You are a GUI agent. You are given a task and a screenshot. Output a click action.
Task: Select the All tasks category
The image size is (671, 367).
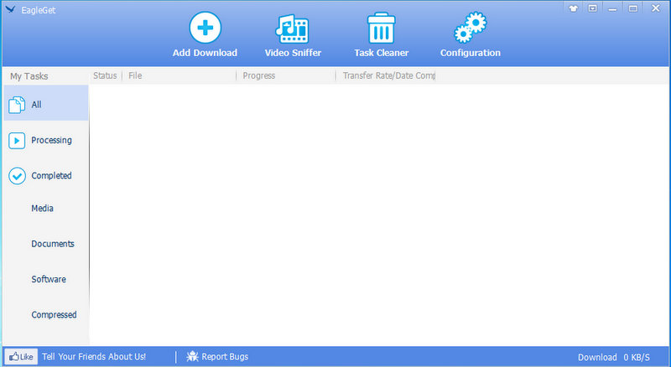click(46, 103)
